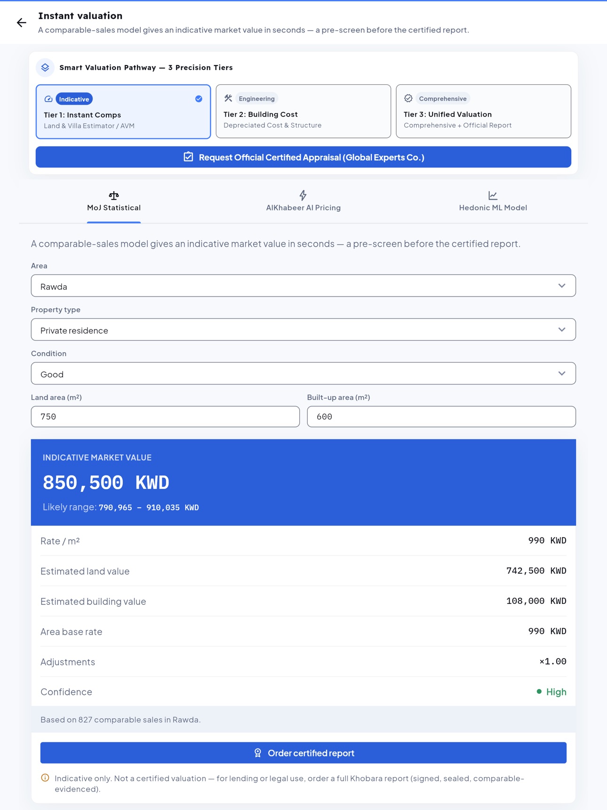Click the High confidence indicator
The height and width of the screenshot is (810, 607).
coord(551,691)
